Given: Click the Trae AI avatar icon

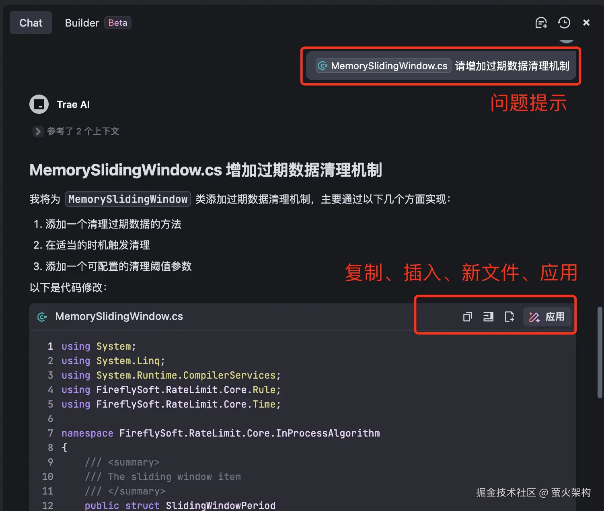Looking at the screenshot, I should [x=39, y=105].
